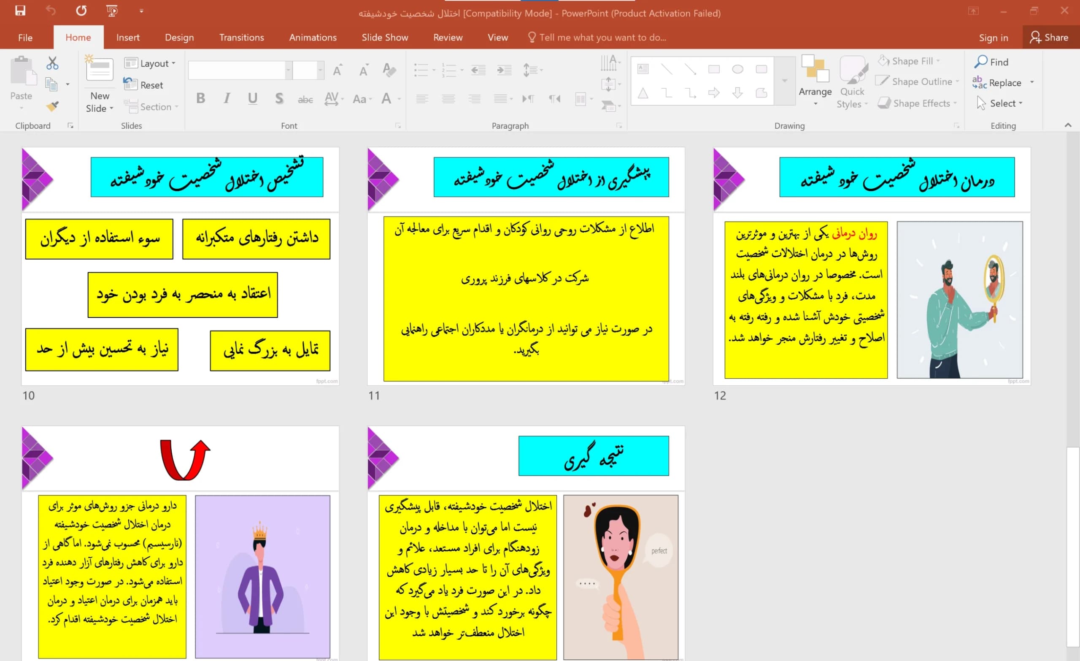Click Increase List Level icon
This screenshot has height=661, width=1080.
click(504, 70)
